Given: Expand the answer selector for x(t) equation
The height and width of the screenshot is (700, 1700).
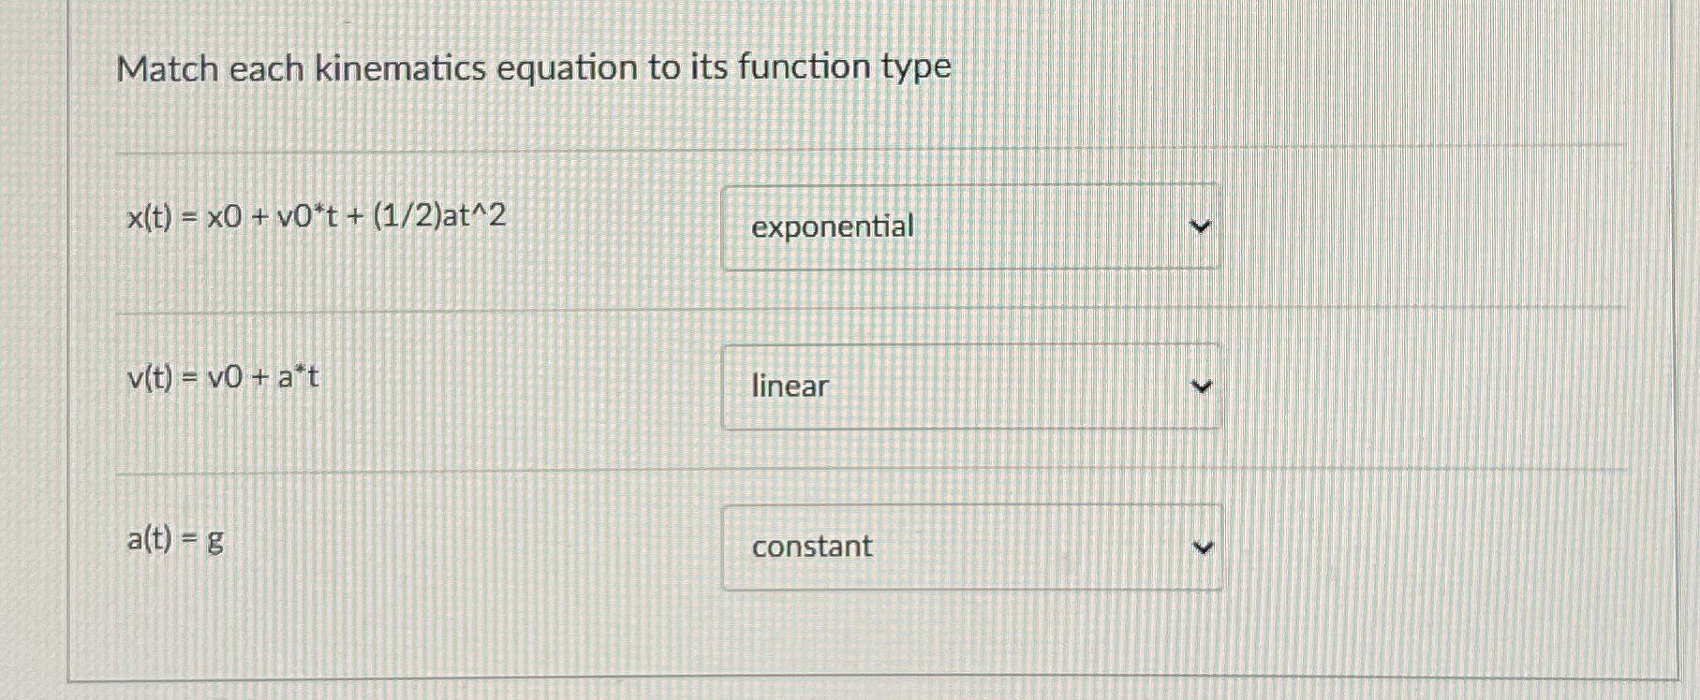Looking at the screenshot, I should (969, 225).
